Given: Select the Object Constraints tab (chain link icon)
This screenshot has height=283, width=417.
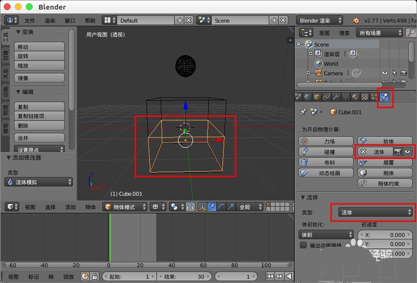Looking at the screenshot, I should click(327, 97).
